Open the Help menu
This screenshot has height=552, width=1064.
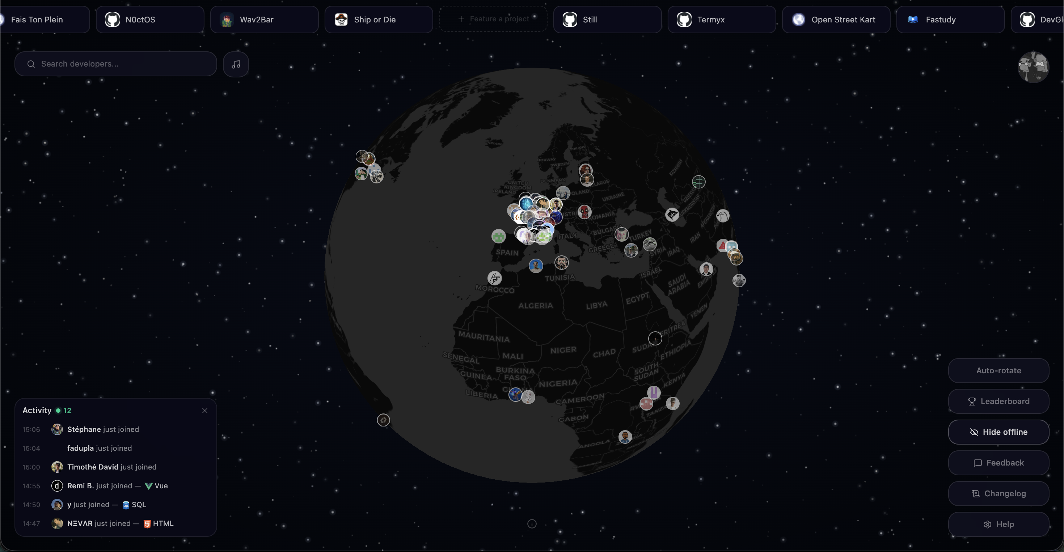(998, 525)
